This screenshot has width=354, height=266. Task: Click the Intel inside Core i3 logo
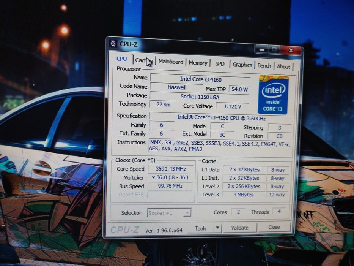(274, 95)
